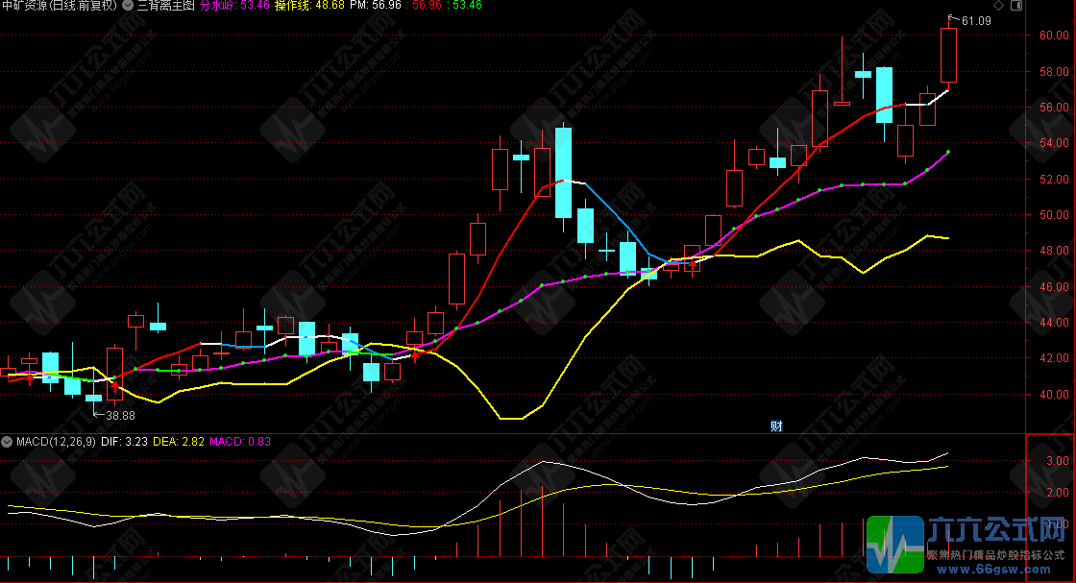Click the 61.09 high price flag marker

pyautogui.click(x=970, y=20)
